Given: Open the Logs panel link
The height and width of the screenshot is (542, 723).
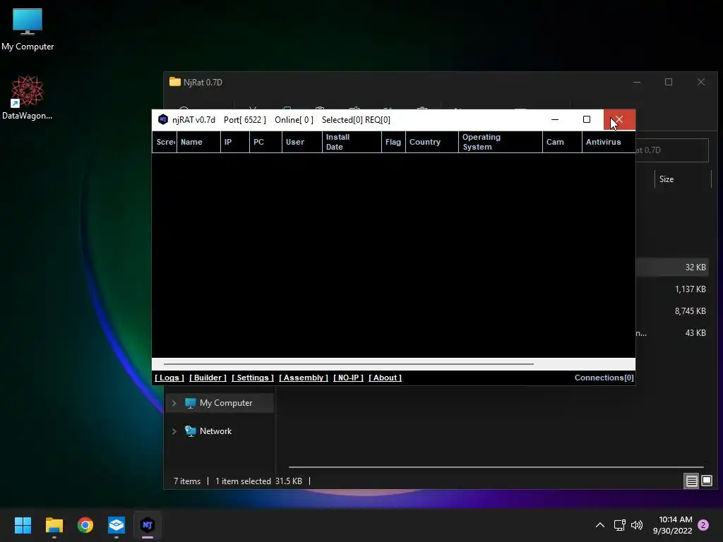Looking at the screenshot, I should click(169, 378).
